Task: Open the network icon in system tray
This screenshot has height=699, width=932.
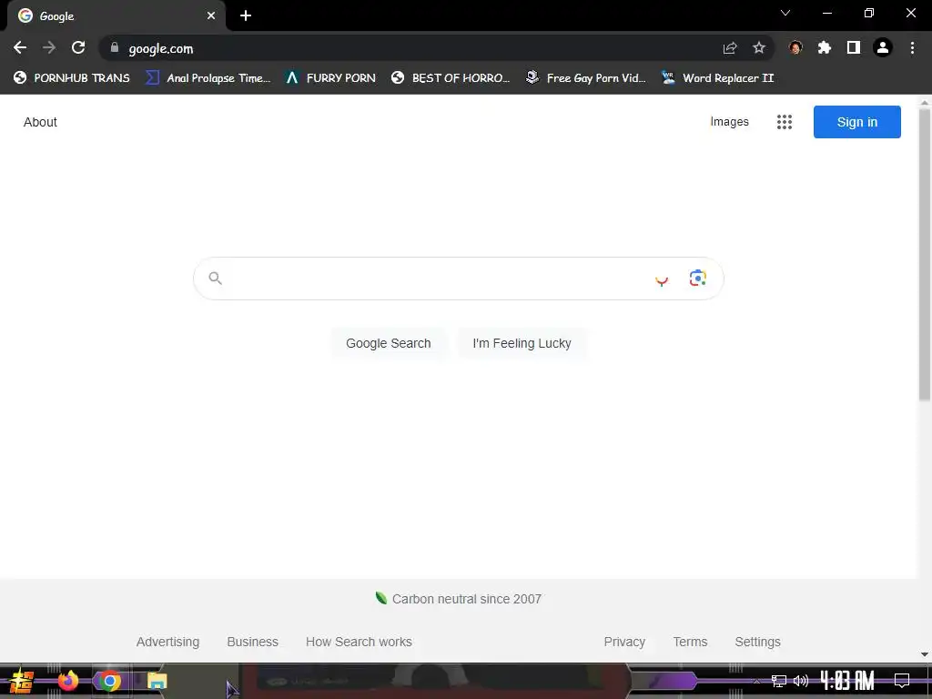Action: tap(779, 681)
